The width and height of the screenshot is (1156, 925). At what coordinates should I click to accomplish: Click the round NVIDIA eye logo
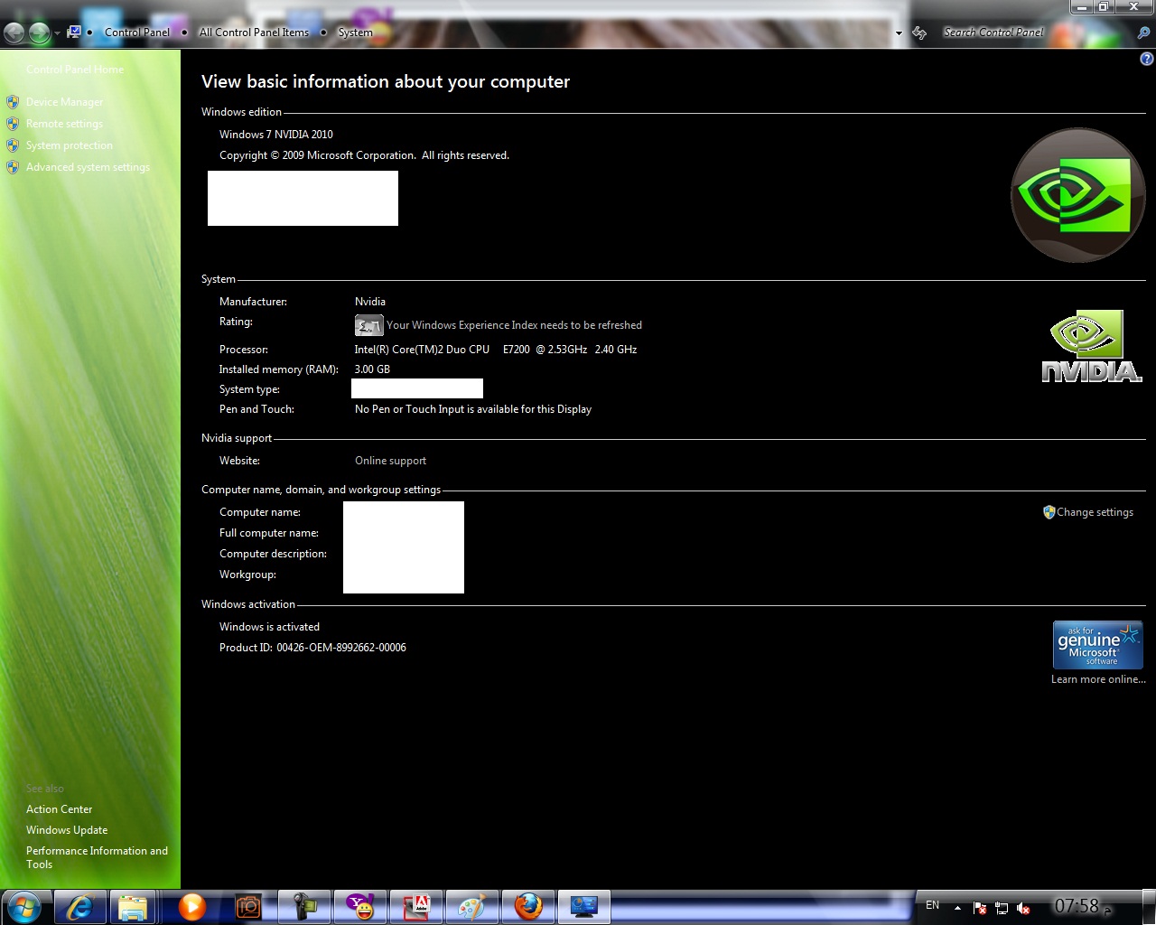[x=1077, y=195]
